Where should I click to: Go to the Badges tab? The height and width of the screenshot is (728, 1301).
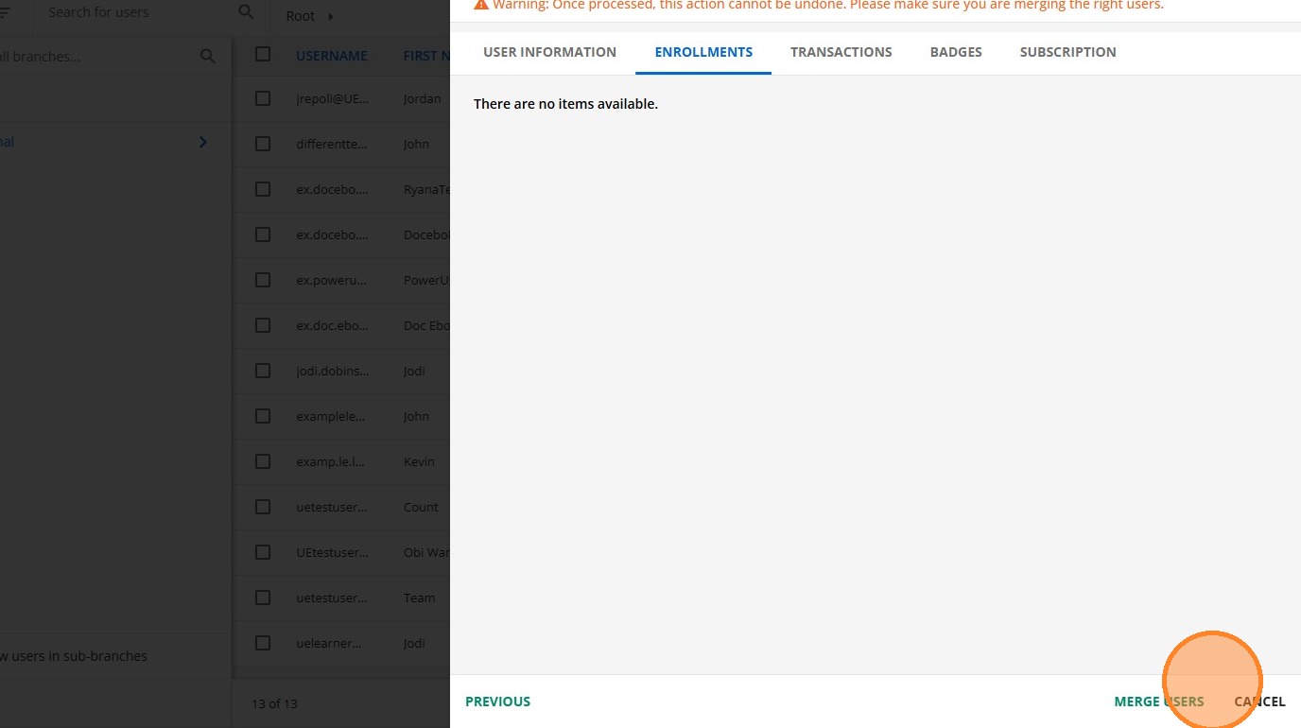pos(956,52)
